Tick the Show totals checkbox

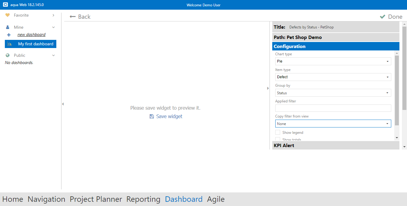278,139
